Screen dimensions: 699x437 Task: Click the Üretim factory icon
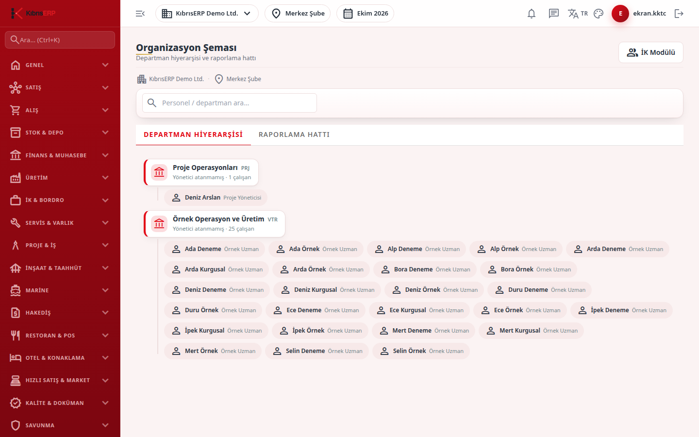(16, 178)
